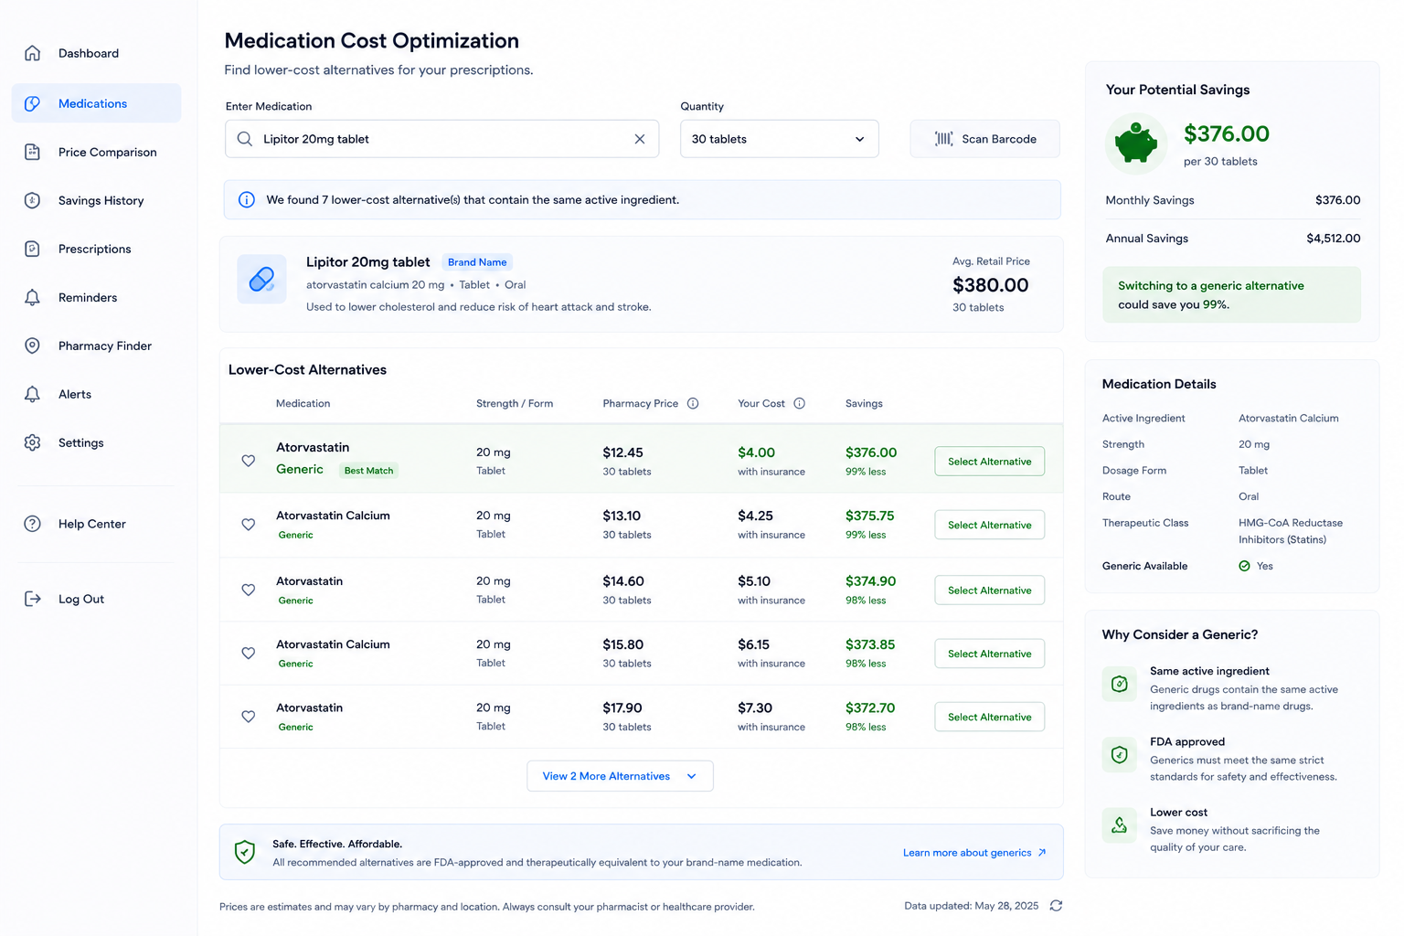1404x936 pixels.
Task: Open Learn more about generics link
Action: [974, 853]
